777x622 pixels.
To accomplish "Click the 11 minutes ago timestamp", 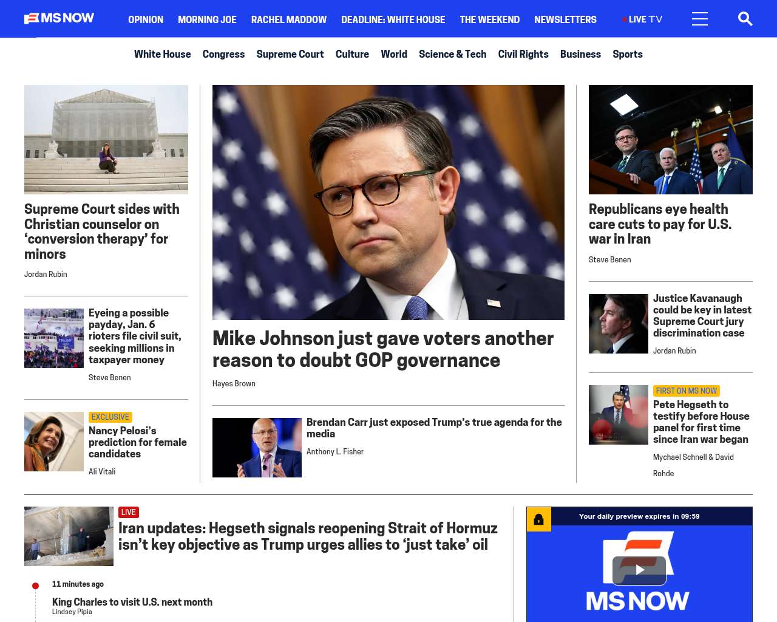I will tap(78, 584).
